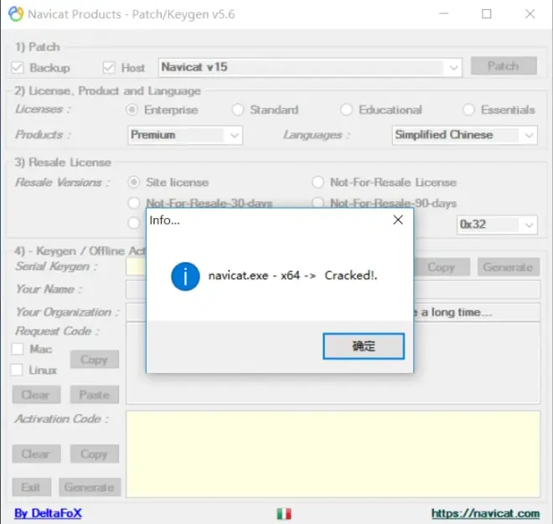
Task: Click Generate button for Serial Keygen
Action: [x=509, y=267]
